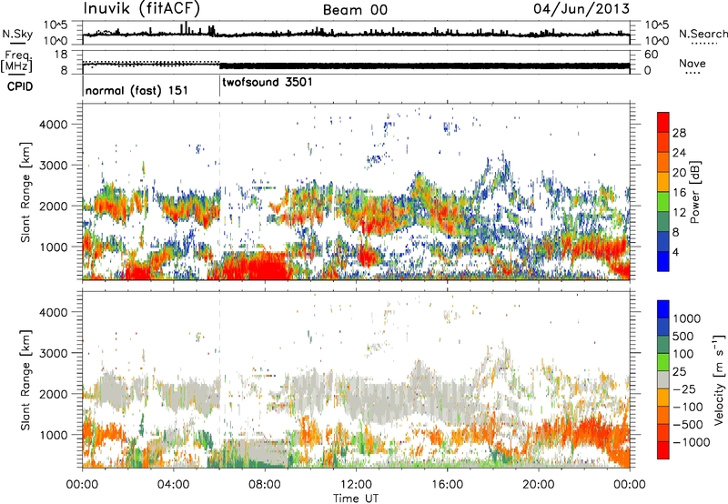Click the '25' label on velocity colorbar
Image resolution: width=728 pixels, height=504 pixels.
(x=681, y=371)
